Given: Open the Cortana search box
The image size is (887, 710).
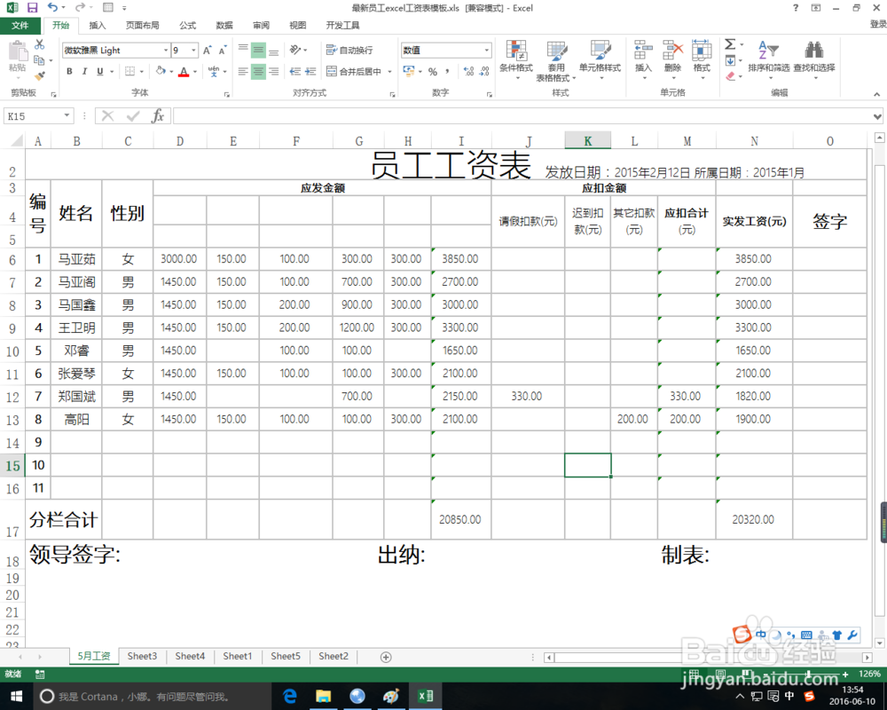Looking at the screenshot, I should point(152,697).
